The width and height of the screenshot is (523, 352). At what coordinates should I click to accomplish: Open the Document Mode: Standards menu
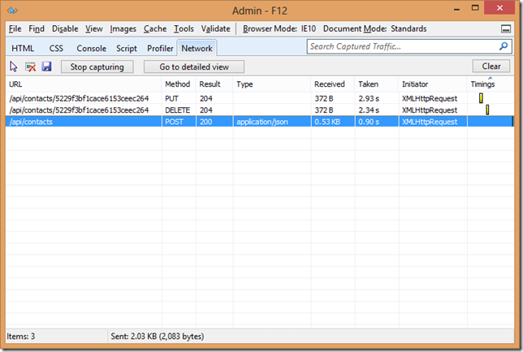pyautogui.click(x=374, y=28)
